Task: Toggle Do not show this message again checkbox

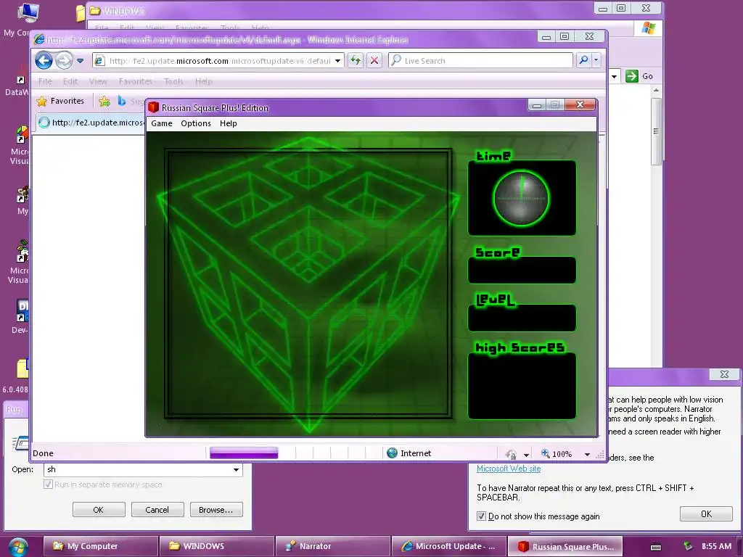Action: [481, 516]
